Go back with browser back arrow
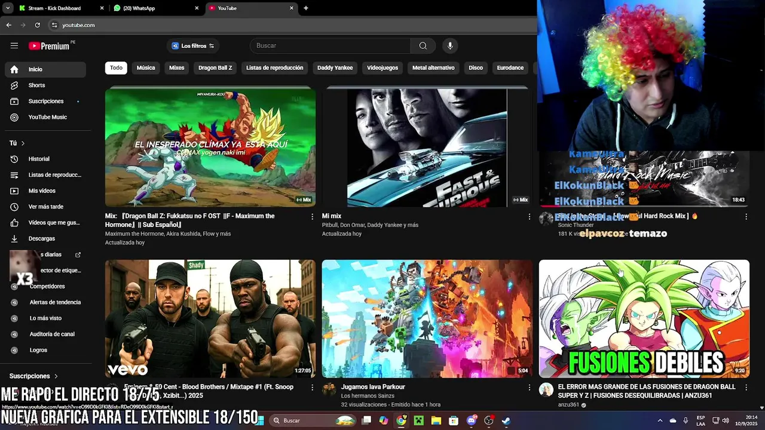The width and height of the screenshot is (765, 430). (x=8, y=25)
